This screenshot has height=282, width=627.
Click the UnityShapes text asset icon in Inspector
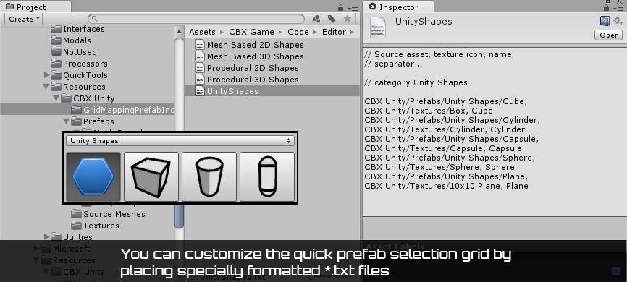[x=378, y=27]
